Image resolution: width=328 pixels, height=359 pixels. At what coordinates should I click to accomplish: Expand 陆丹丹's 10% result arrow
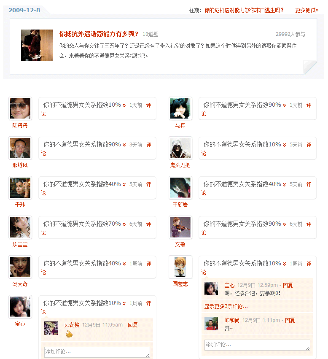(x=124, y=105)
